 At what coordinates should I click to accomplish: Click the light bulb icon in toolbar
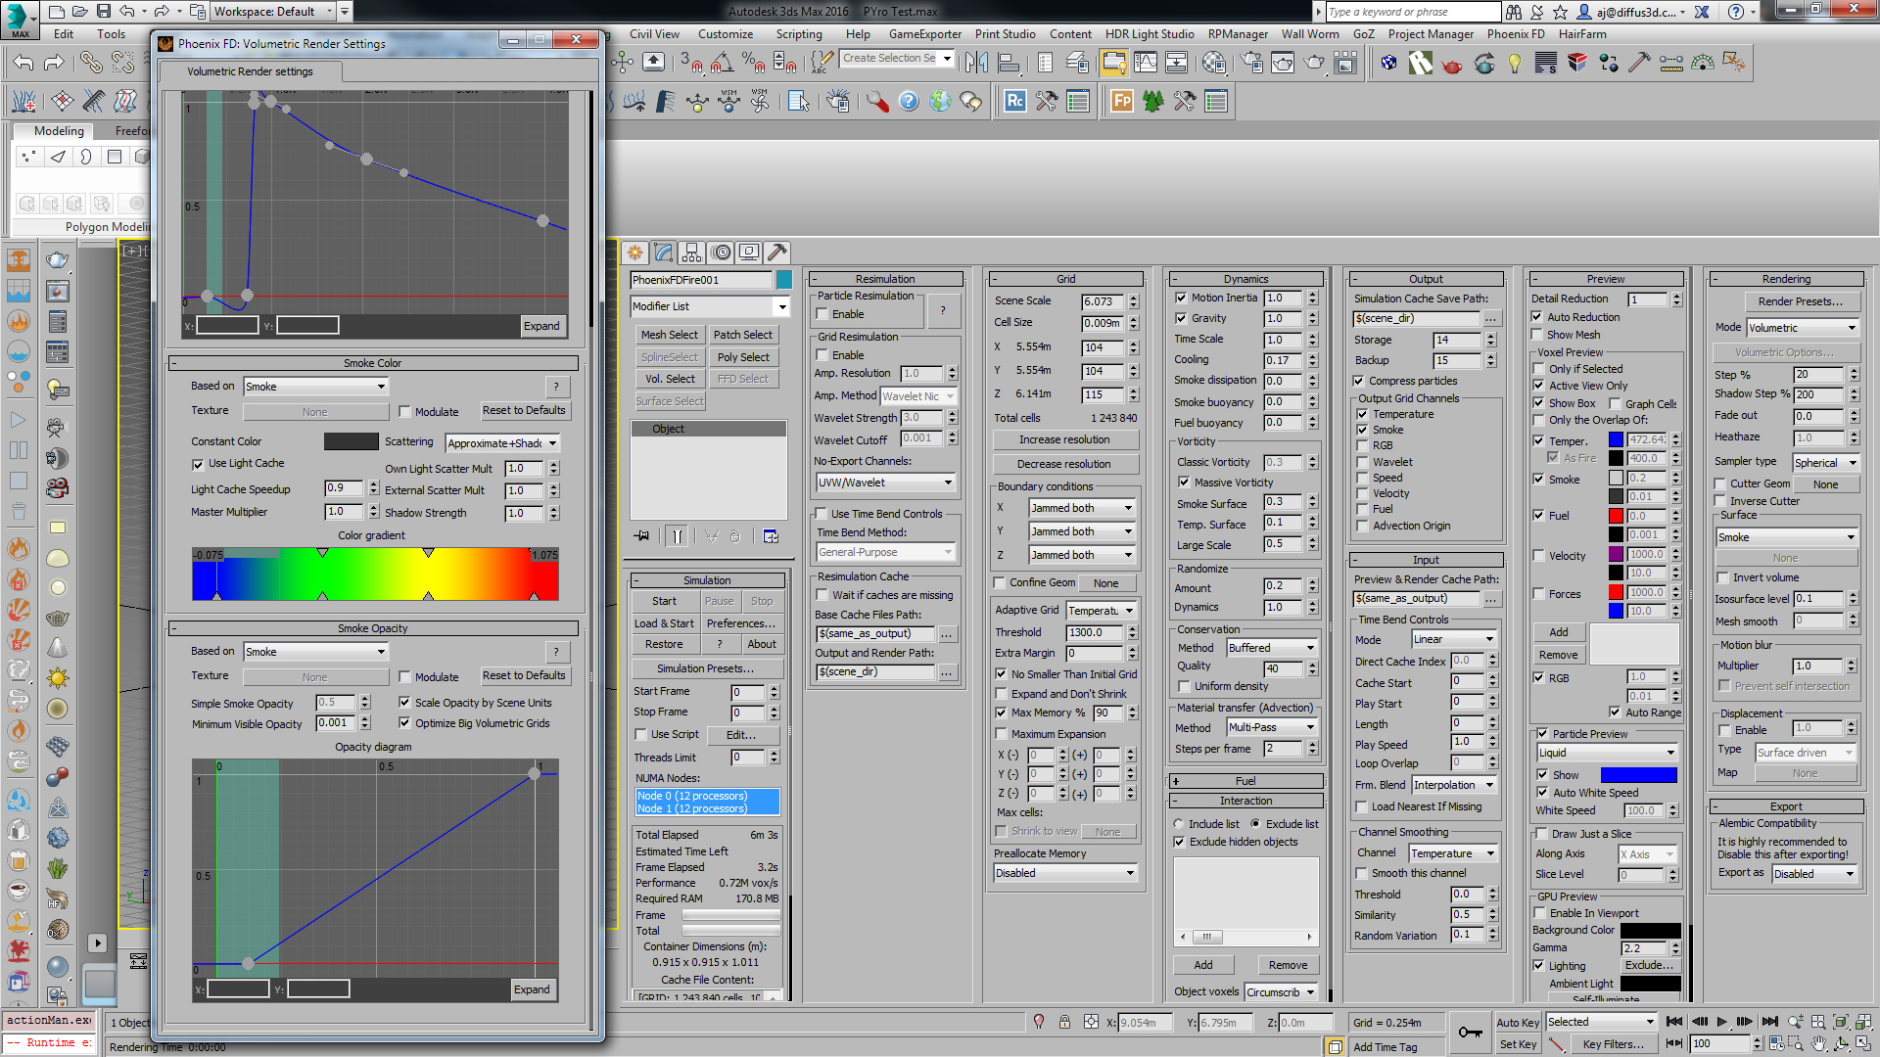tap(1515, 65)
